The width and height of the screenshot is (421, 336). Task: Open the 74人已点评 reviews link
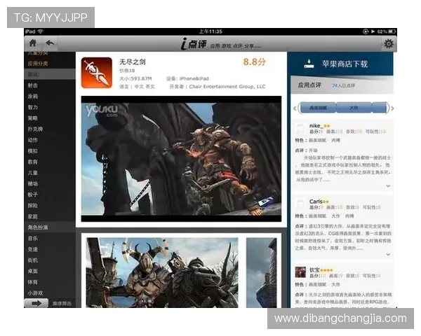tap(344, 85)
